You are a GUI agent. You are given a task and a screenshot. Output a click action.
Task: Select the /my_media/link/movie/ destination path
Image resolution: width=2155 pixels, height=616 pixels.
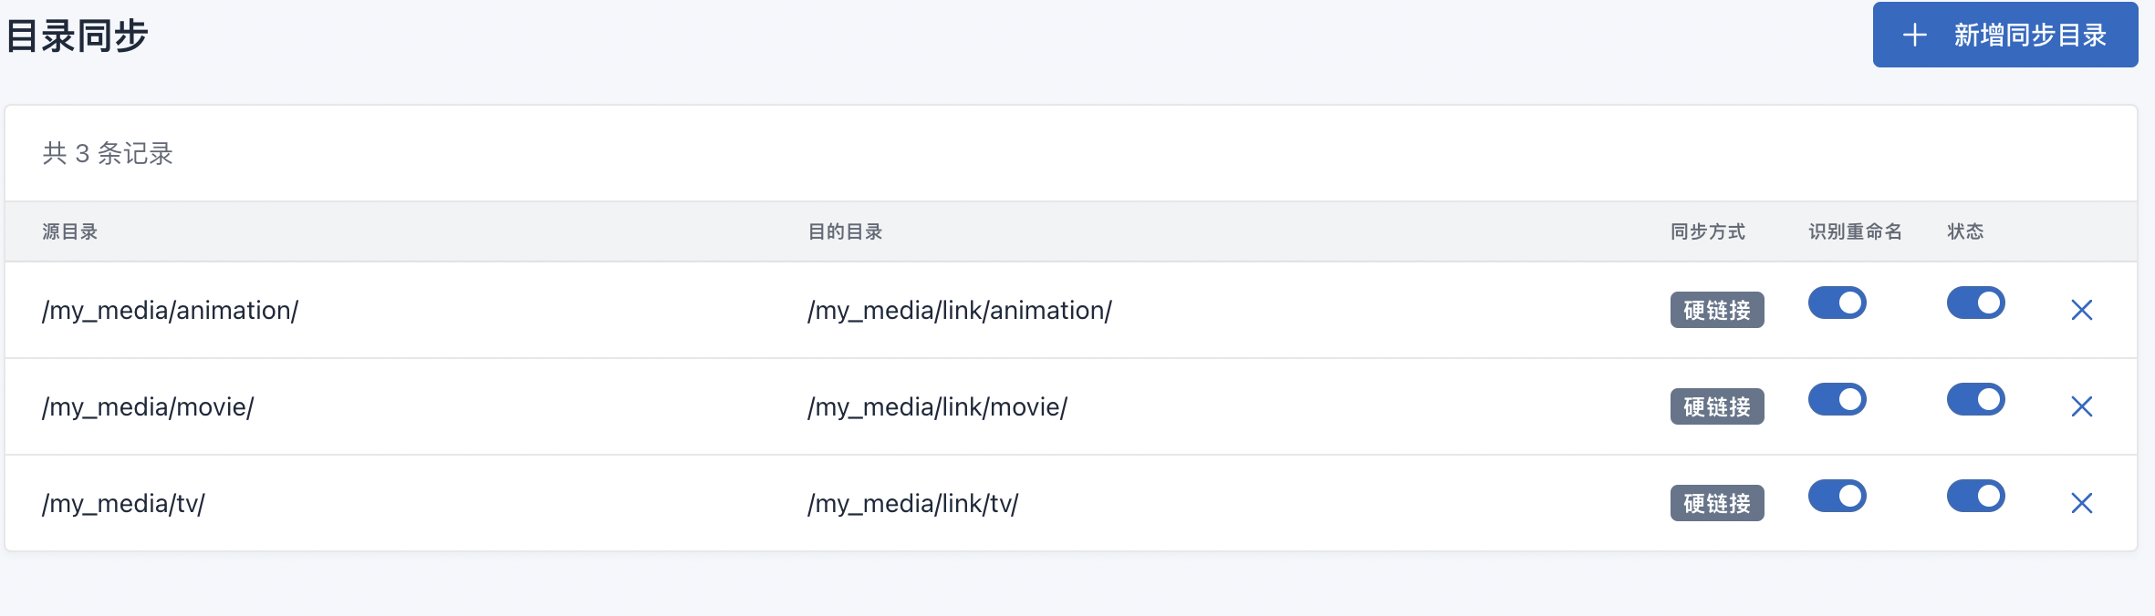coord(937,407)
